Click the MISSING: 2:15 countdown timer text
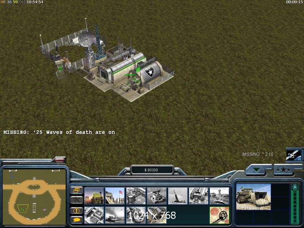 point(258,154)
